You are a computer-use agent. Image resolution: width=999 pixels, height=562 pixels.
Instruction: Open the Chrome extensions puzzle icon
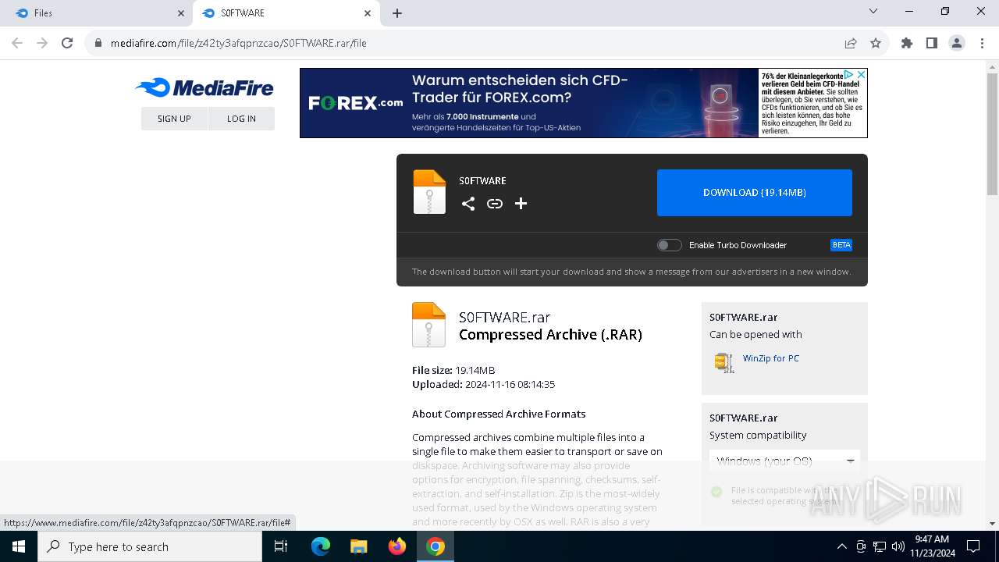pyautogui.click(x=907, y=43)
